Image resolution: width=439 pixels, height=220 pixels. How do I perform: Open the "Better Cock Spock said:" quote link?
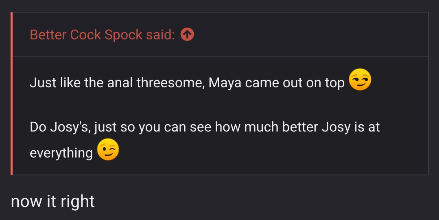click(102, 35)
